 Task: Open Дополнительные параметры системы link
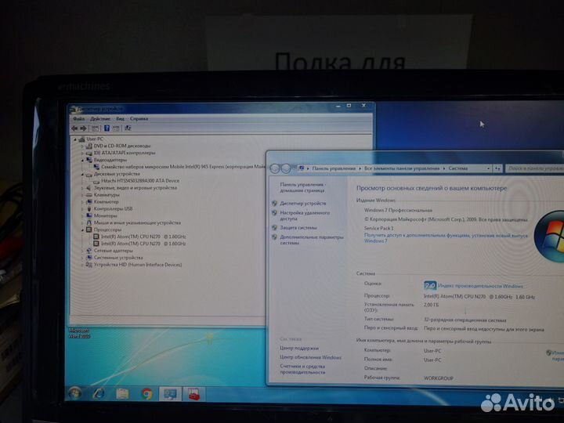[x=312, y=240]
